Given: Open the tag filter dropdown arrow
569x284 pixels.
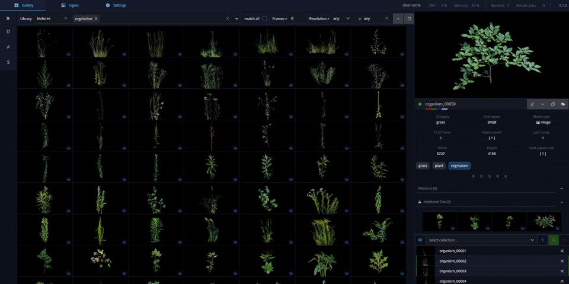Looking at the screenshot, I should pyautogui.click(x=237, y=18).
